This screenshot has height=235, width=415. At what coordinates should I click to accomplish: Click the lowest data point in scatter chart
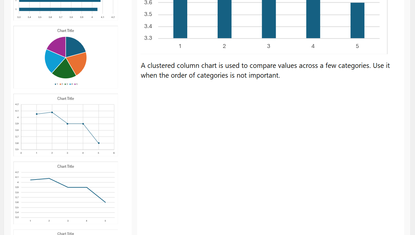tap(99, 143)
